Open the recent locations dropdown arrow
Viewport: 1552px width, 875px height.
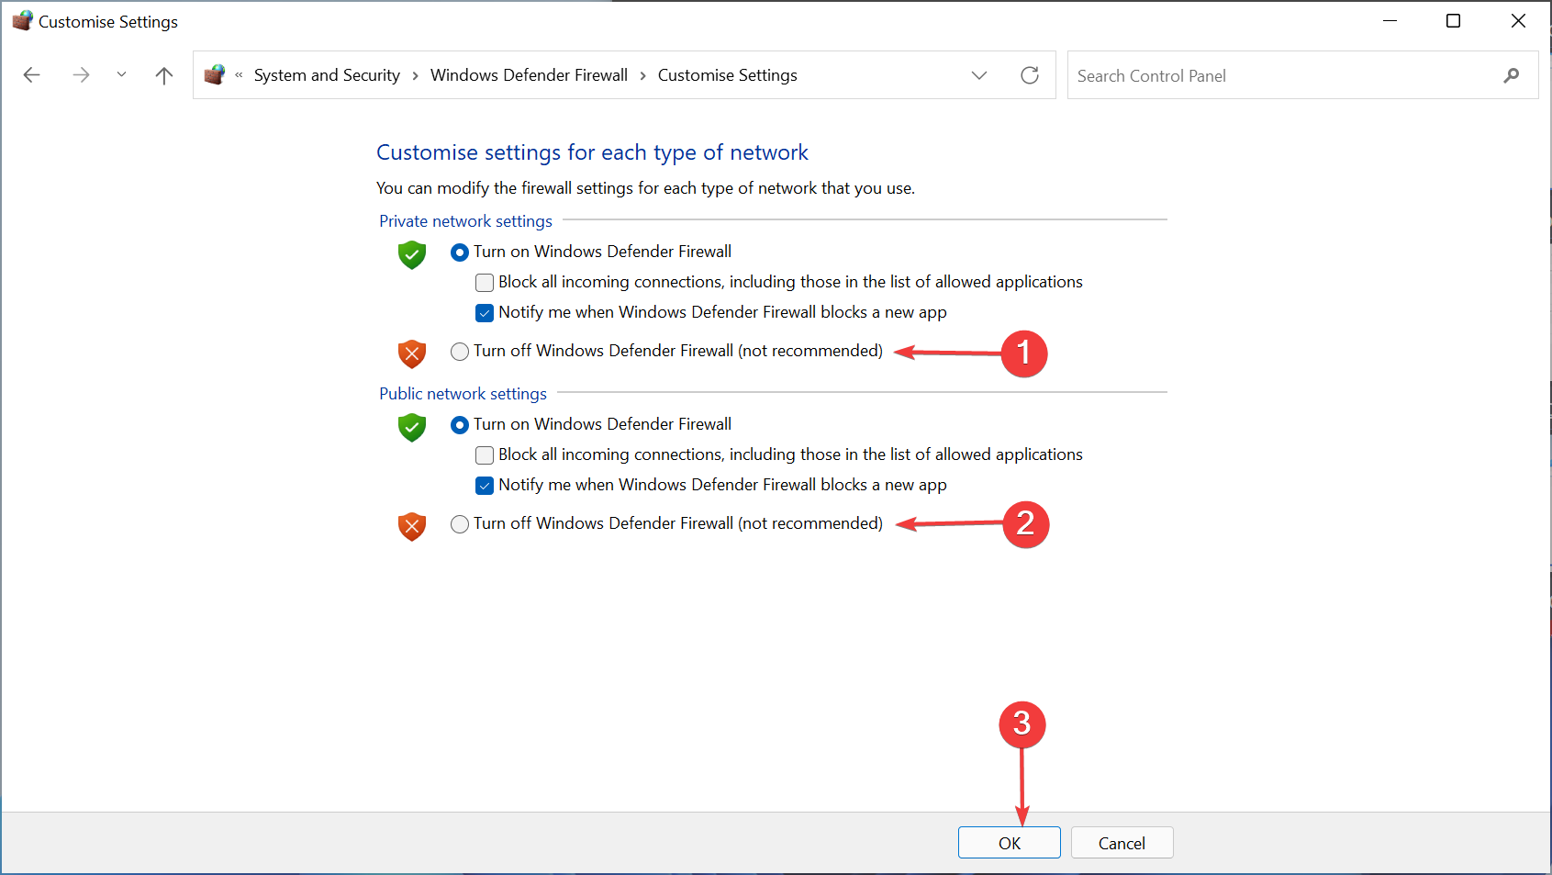coord(121,75)
